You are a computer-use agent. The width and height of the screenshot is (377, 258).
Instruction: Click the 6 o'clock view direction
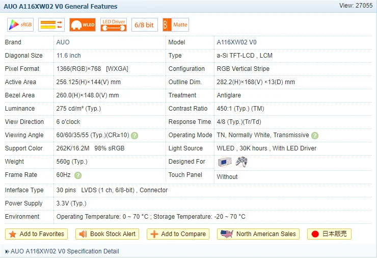(68, 122)
